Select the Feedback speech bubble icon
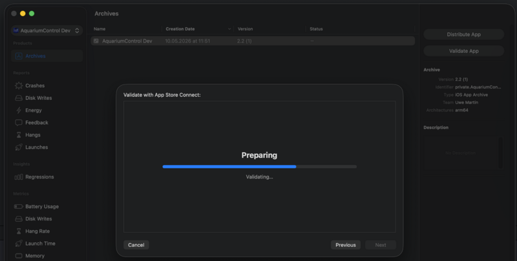 19,122
